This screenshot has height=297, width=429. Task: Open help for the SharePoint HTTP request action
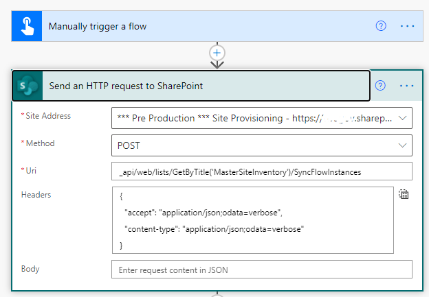pos(381,86)
